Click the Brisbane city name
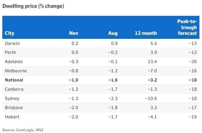The image size is (202, 133). 14,108
